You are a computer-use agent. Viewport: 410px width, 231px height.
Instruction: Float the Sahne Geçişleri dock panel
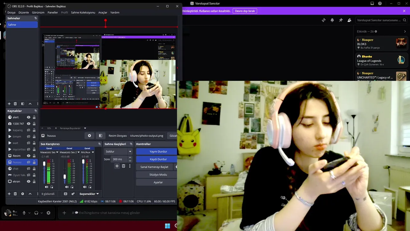point(131,144)
